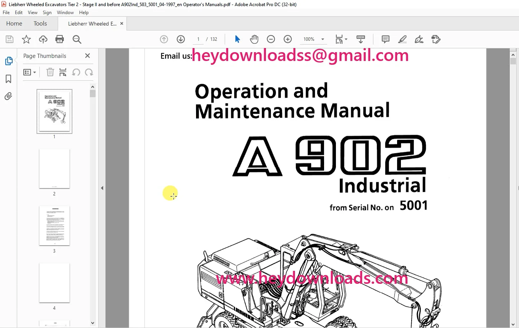Add document to starred bookmarks
519x328 pixels.
tap(26, 39)
